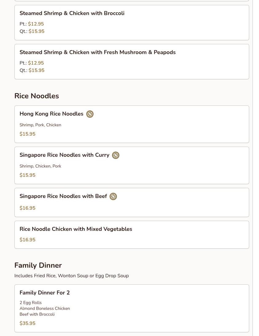Click the $16.95 price under Singapore Beef Noodles

pos(27,208)
